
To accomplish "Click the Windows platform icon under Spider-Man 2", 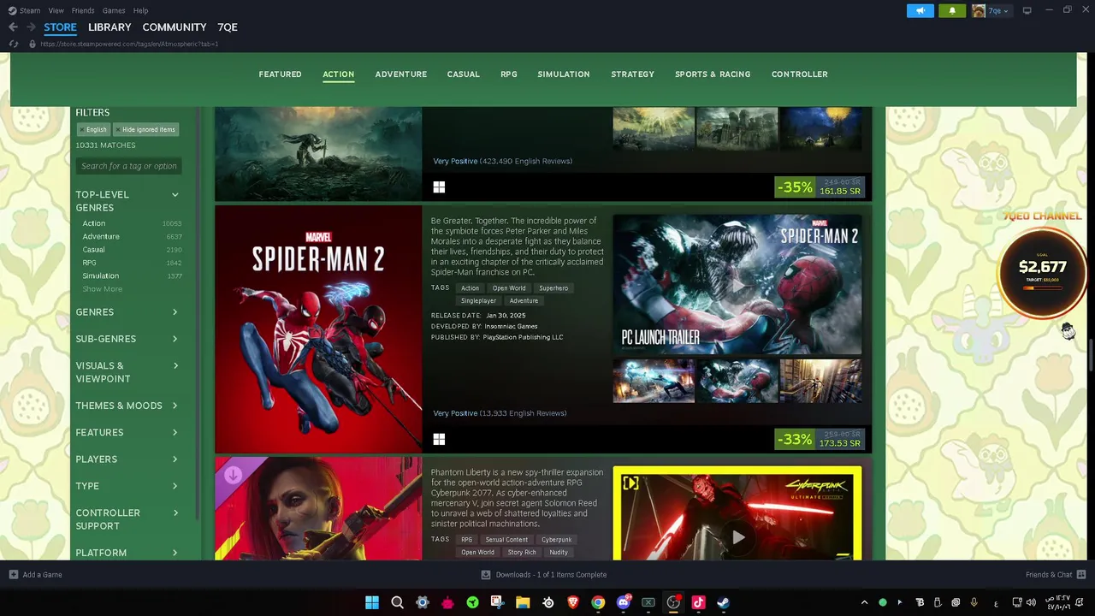I will pos(439,439).
